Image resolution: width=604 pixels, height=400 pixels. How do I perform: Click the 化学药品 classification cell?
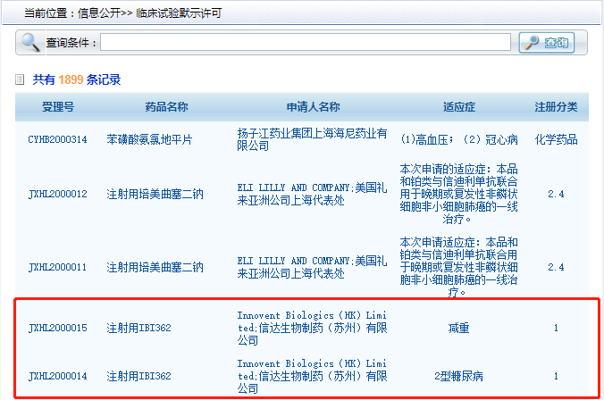point(556,139)
